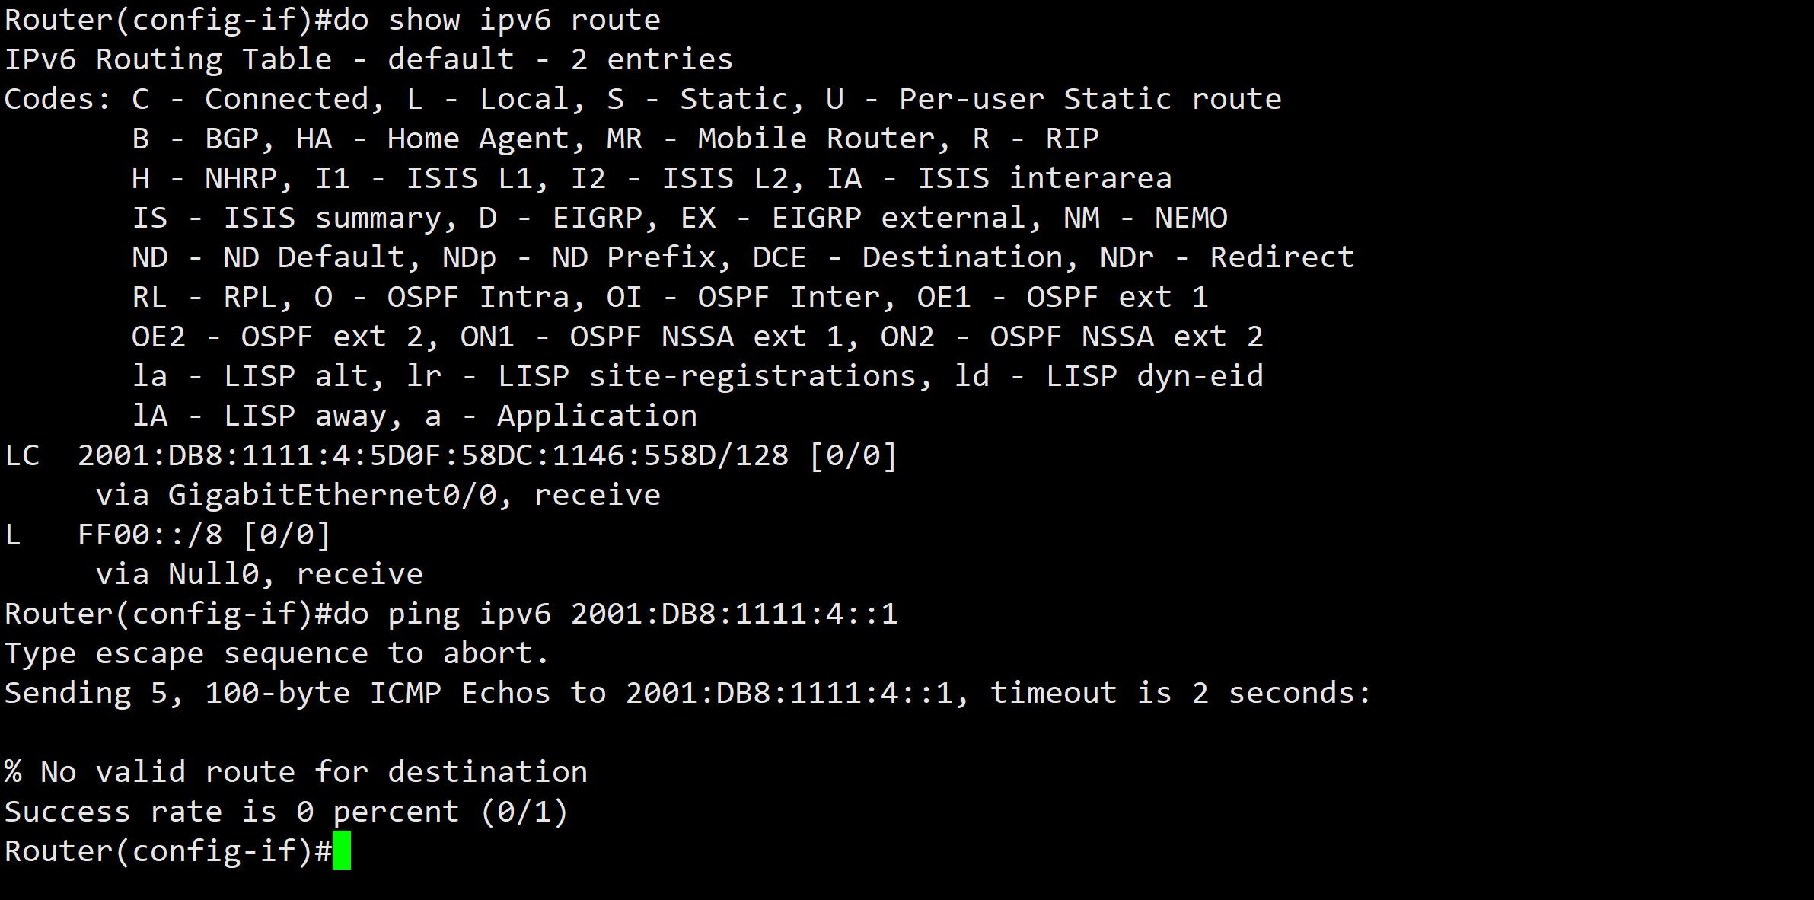Click the 'ND Default' code text
Screen dimensions: 1814x900
[x=314, y=257]
